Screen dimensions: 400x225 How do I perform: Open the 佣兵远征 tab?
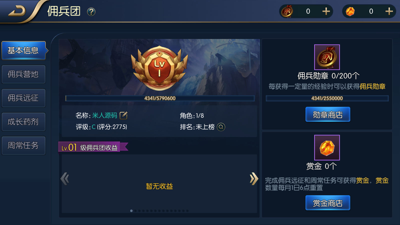23,98
